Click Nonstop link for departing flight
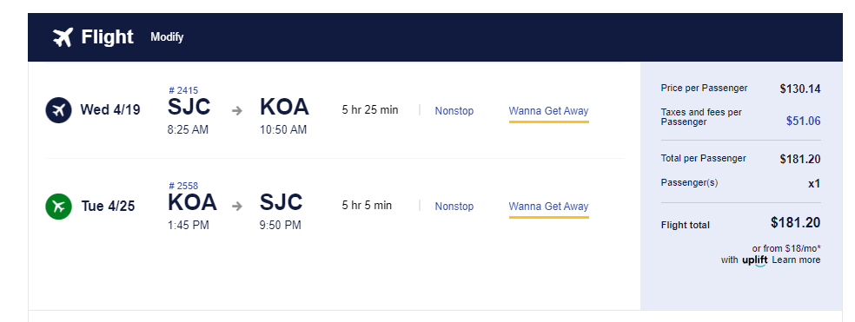Viewport: 855px width, 322px height. [454, 110]
